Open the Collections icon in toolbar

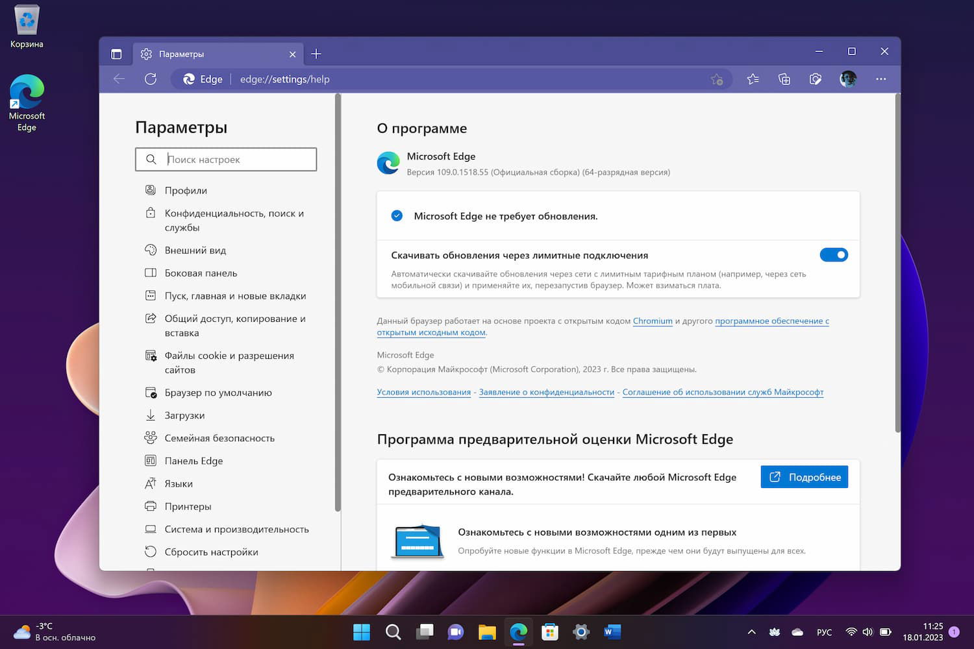click(x=784, y=79)
